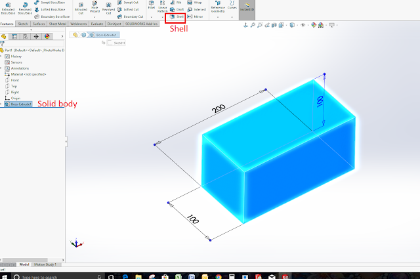420x279 pixels.
Task: Click the Shell feature tool
Action: point(177,16)
